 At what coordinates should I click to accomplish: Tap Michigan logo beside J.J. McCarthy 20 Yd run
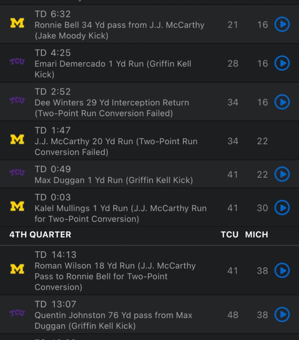[x=17, y=139]
